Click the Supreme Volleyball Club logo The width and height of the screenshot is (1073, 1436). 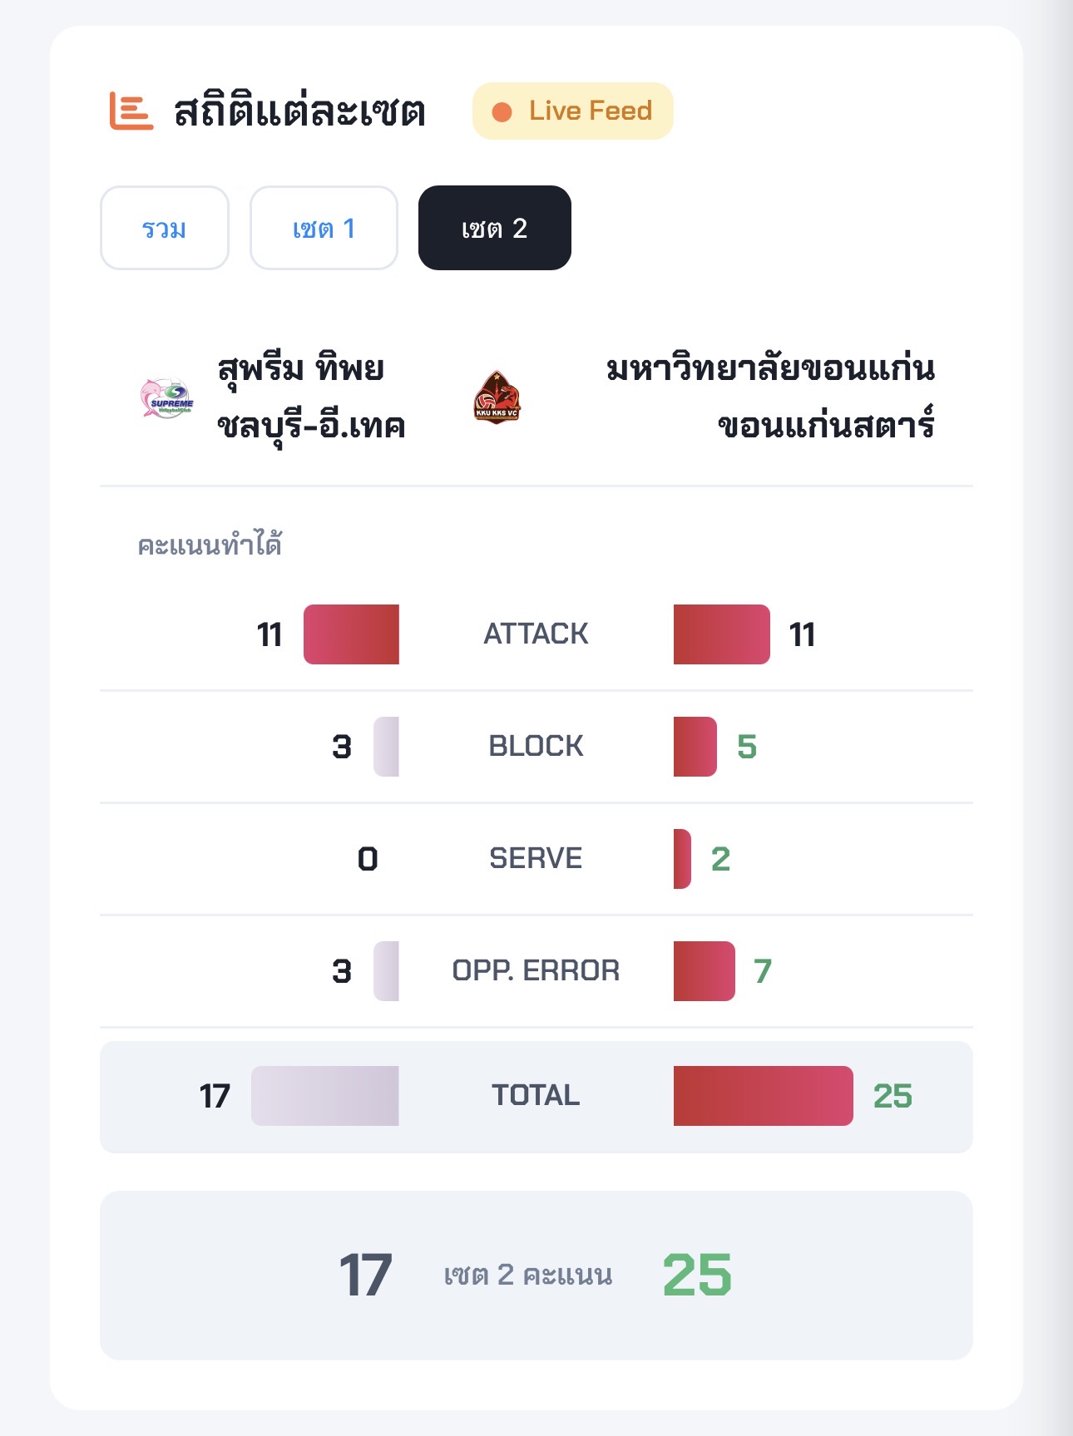point(167,397)
